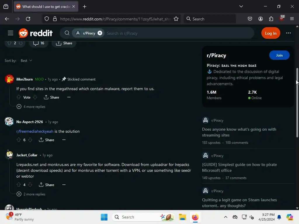Image resolution: width=299 pixels, height=224 pixels.
Task: Share ilike2burn's stickied comment
Action: (x=51, y=97)
